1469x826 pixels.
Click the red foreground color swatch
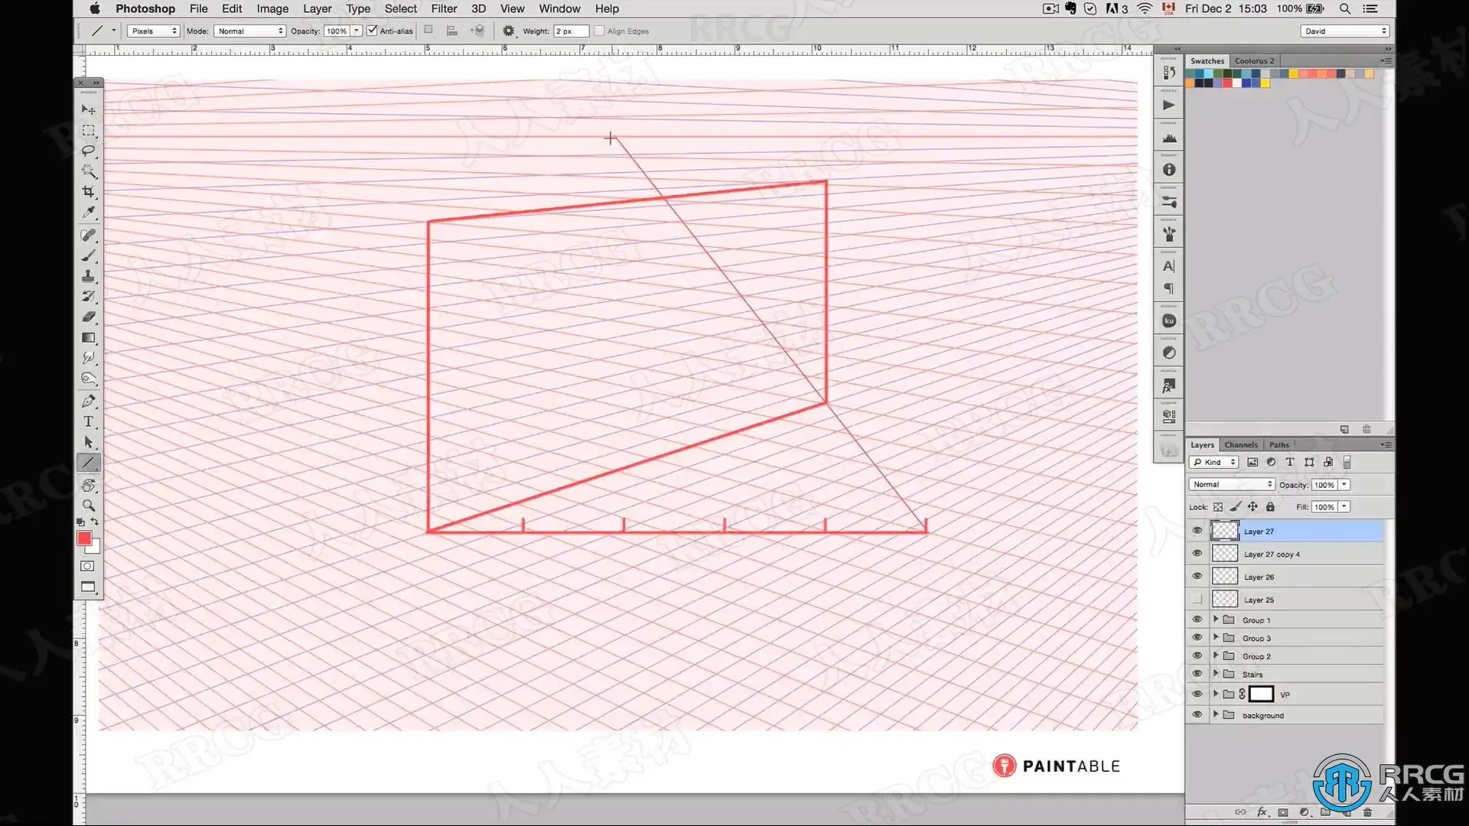pyautogui.click(x=84, y=538)
